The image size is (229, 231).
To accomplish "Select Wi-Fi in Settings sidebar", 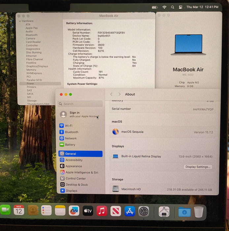I will click(81, 126).
